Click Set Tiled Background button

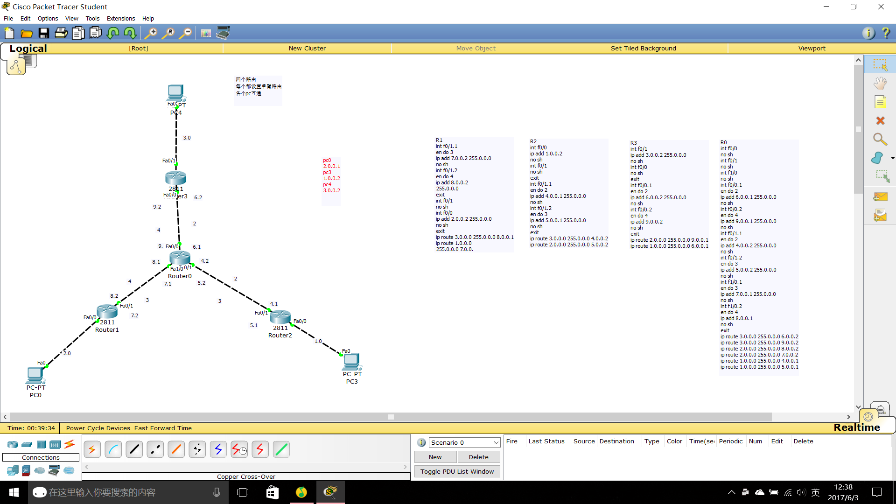[x=644, y=48]
